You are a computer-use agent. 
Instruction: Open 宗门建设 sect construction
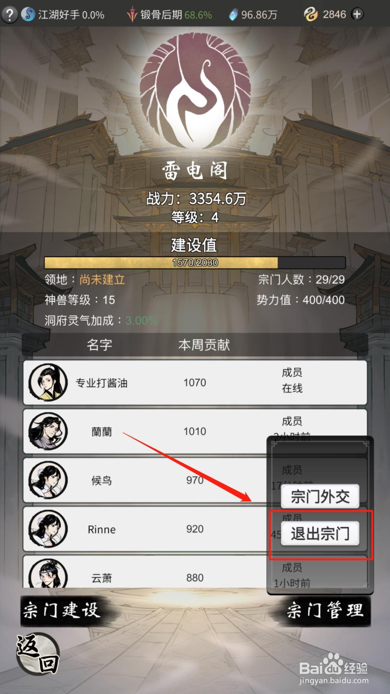point(61,610)
